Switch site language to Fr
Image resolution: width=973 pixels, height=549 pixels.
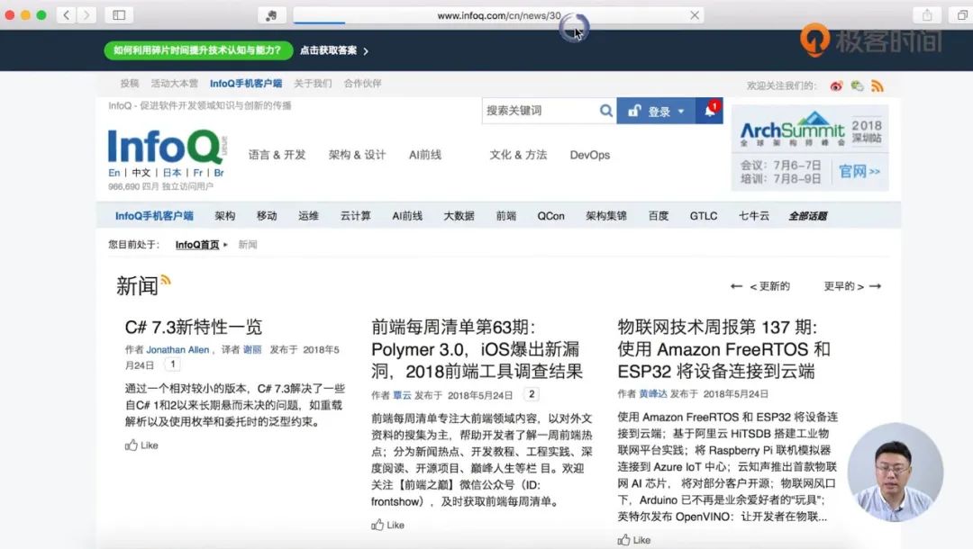pos(198,173)
